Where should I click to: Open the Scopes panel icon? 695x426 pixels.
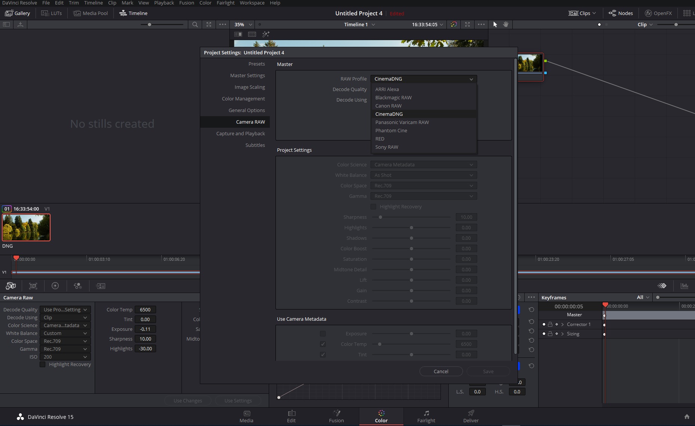click(684, 286)
